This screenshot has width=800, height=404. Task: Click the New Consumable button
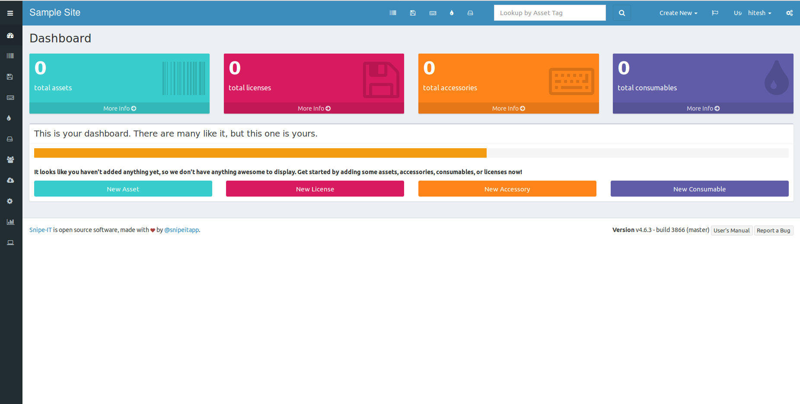point(700,189)
